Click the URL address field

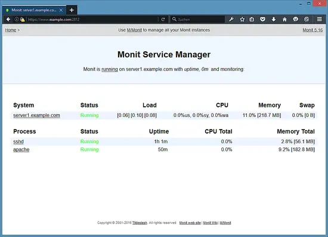92,20
